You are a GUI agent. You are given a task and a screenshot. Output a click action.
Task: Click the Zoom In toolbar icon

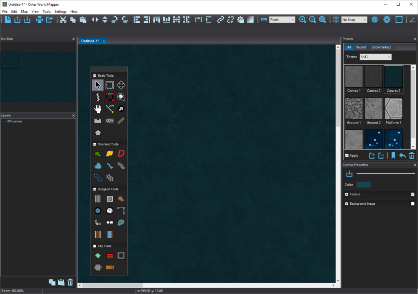tap(302, 20)
